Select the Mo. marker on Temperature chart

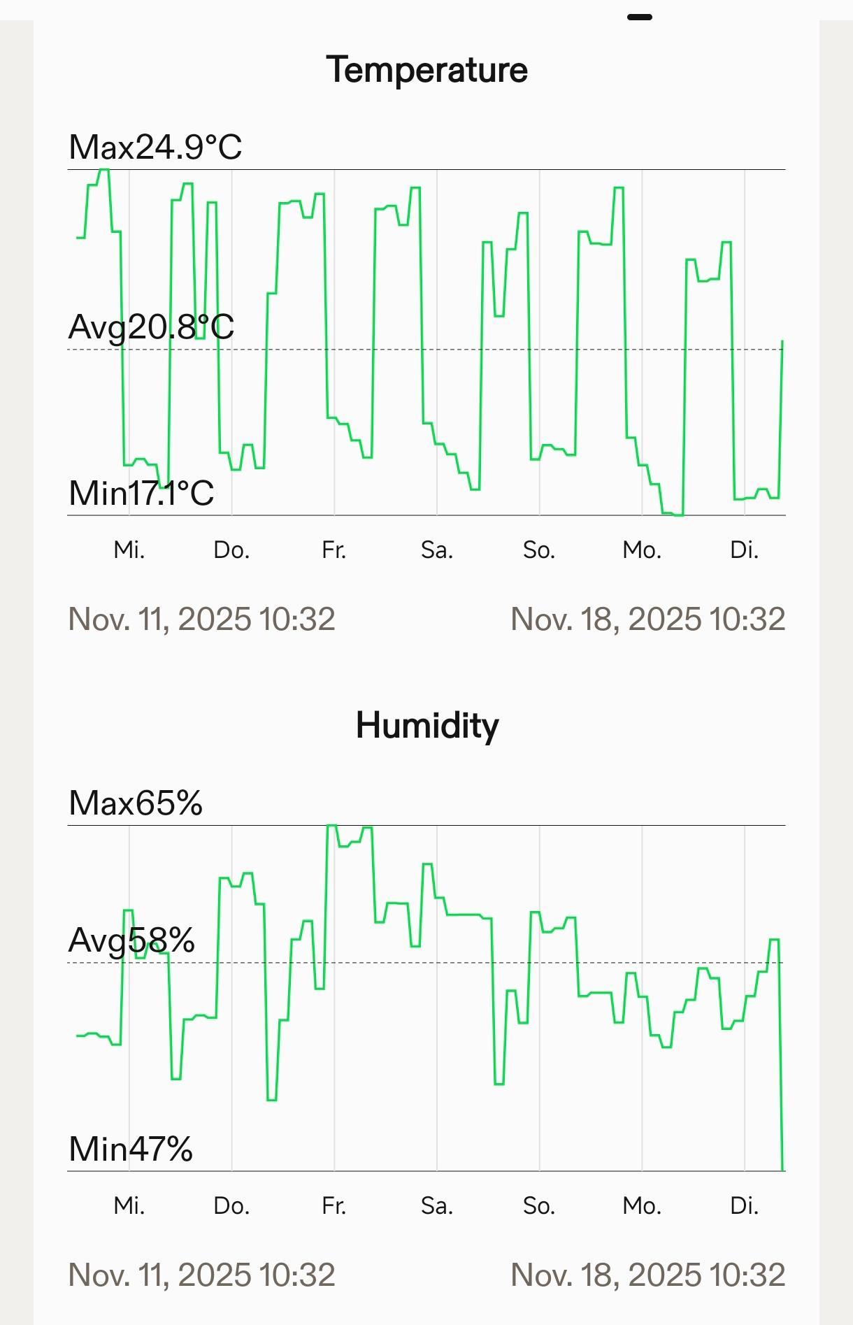pyautogui.click(x=642, y=550)
